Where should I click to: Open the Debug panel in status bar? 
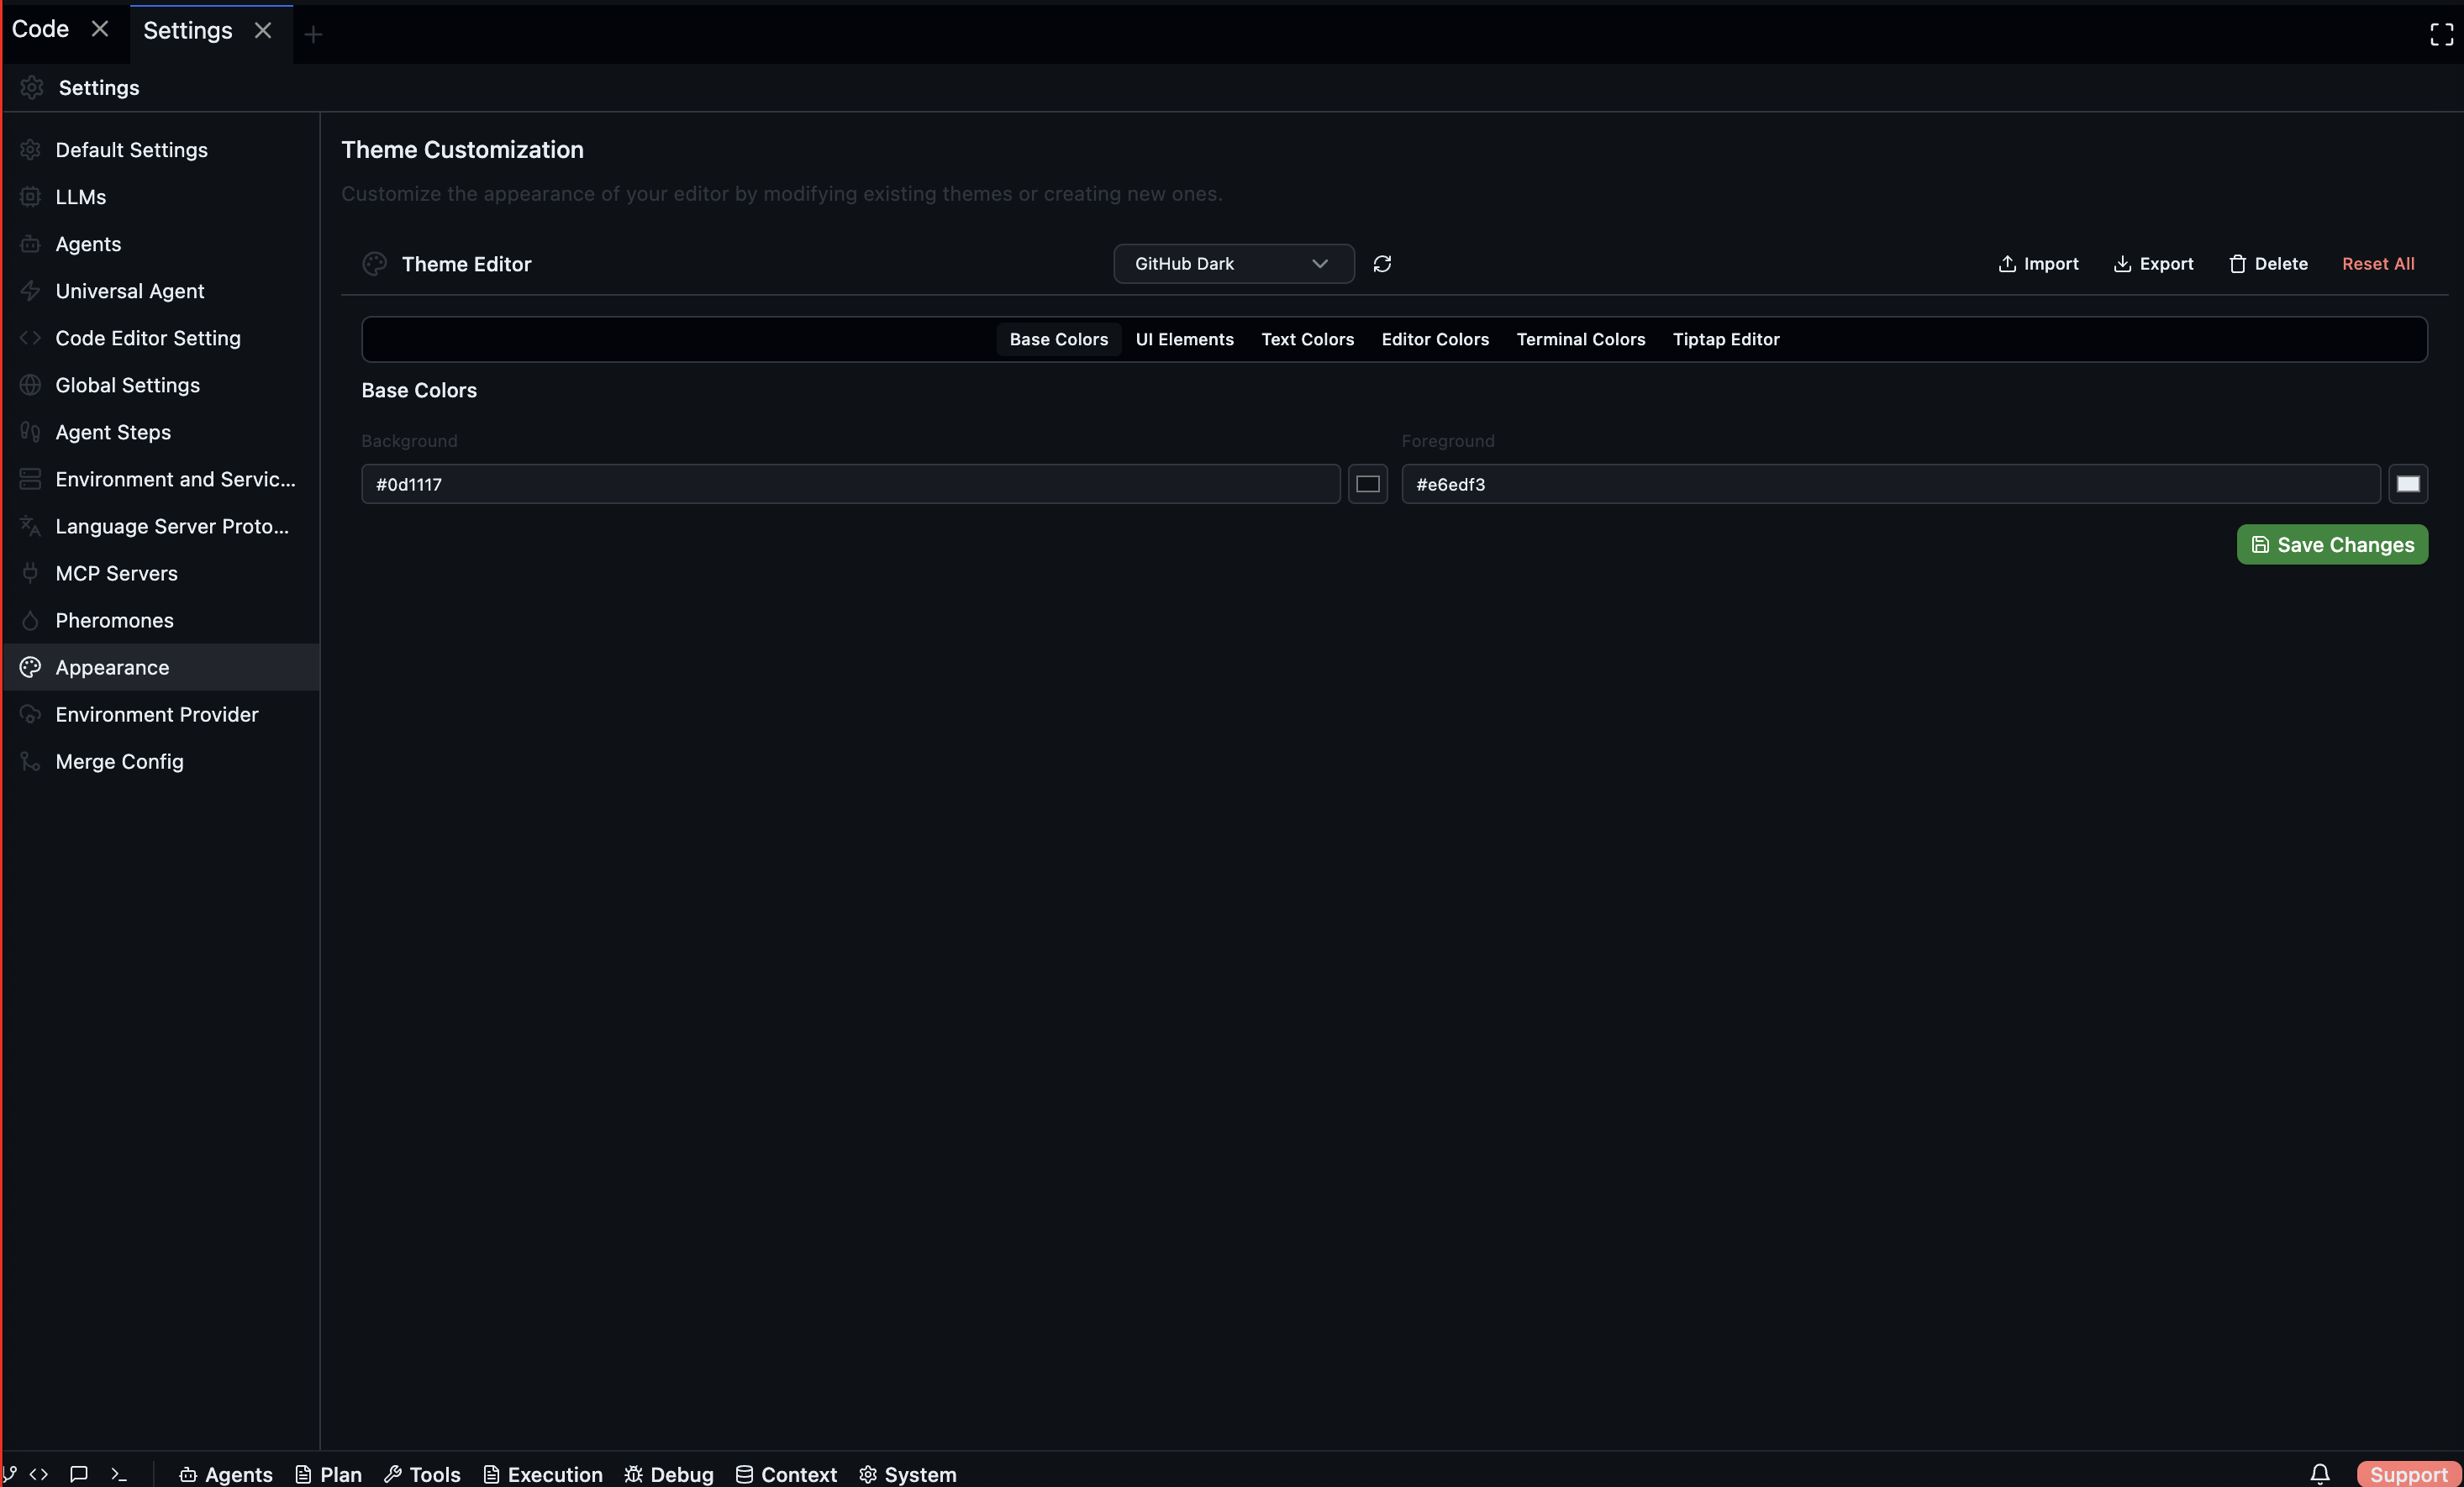(669, 1474)
